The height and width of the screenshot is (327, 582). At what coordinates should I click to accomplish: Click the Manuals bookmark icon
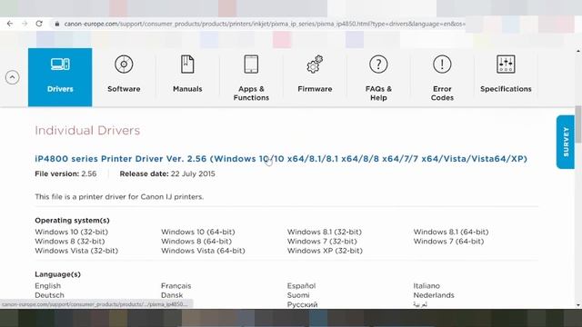point(187,64)
